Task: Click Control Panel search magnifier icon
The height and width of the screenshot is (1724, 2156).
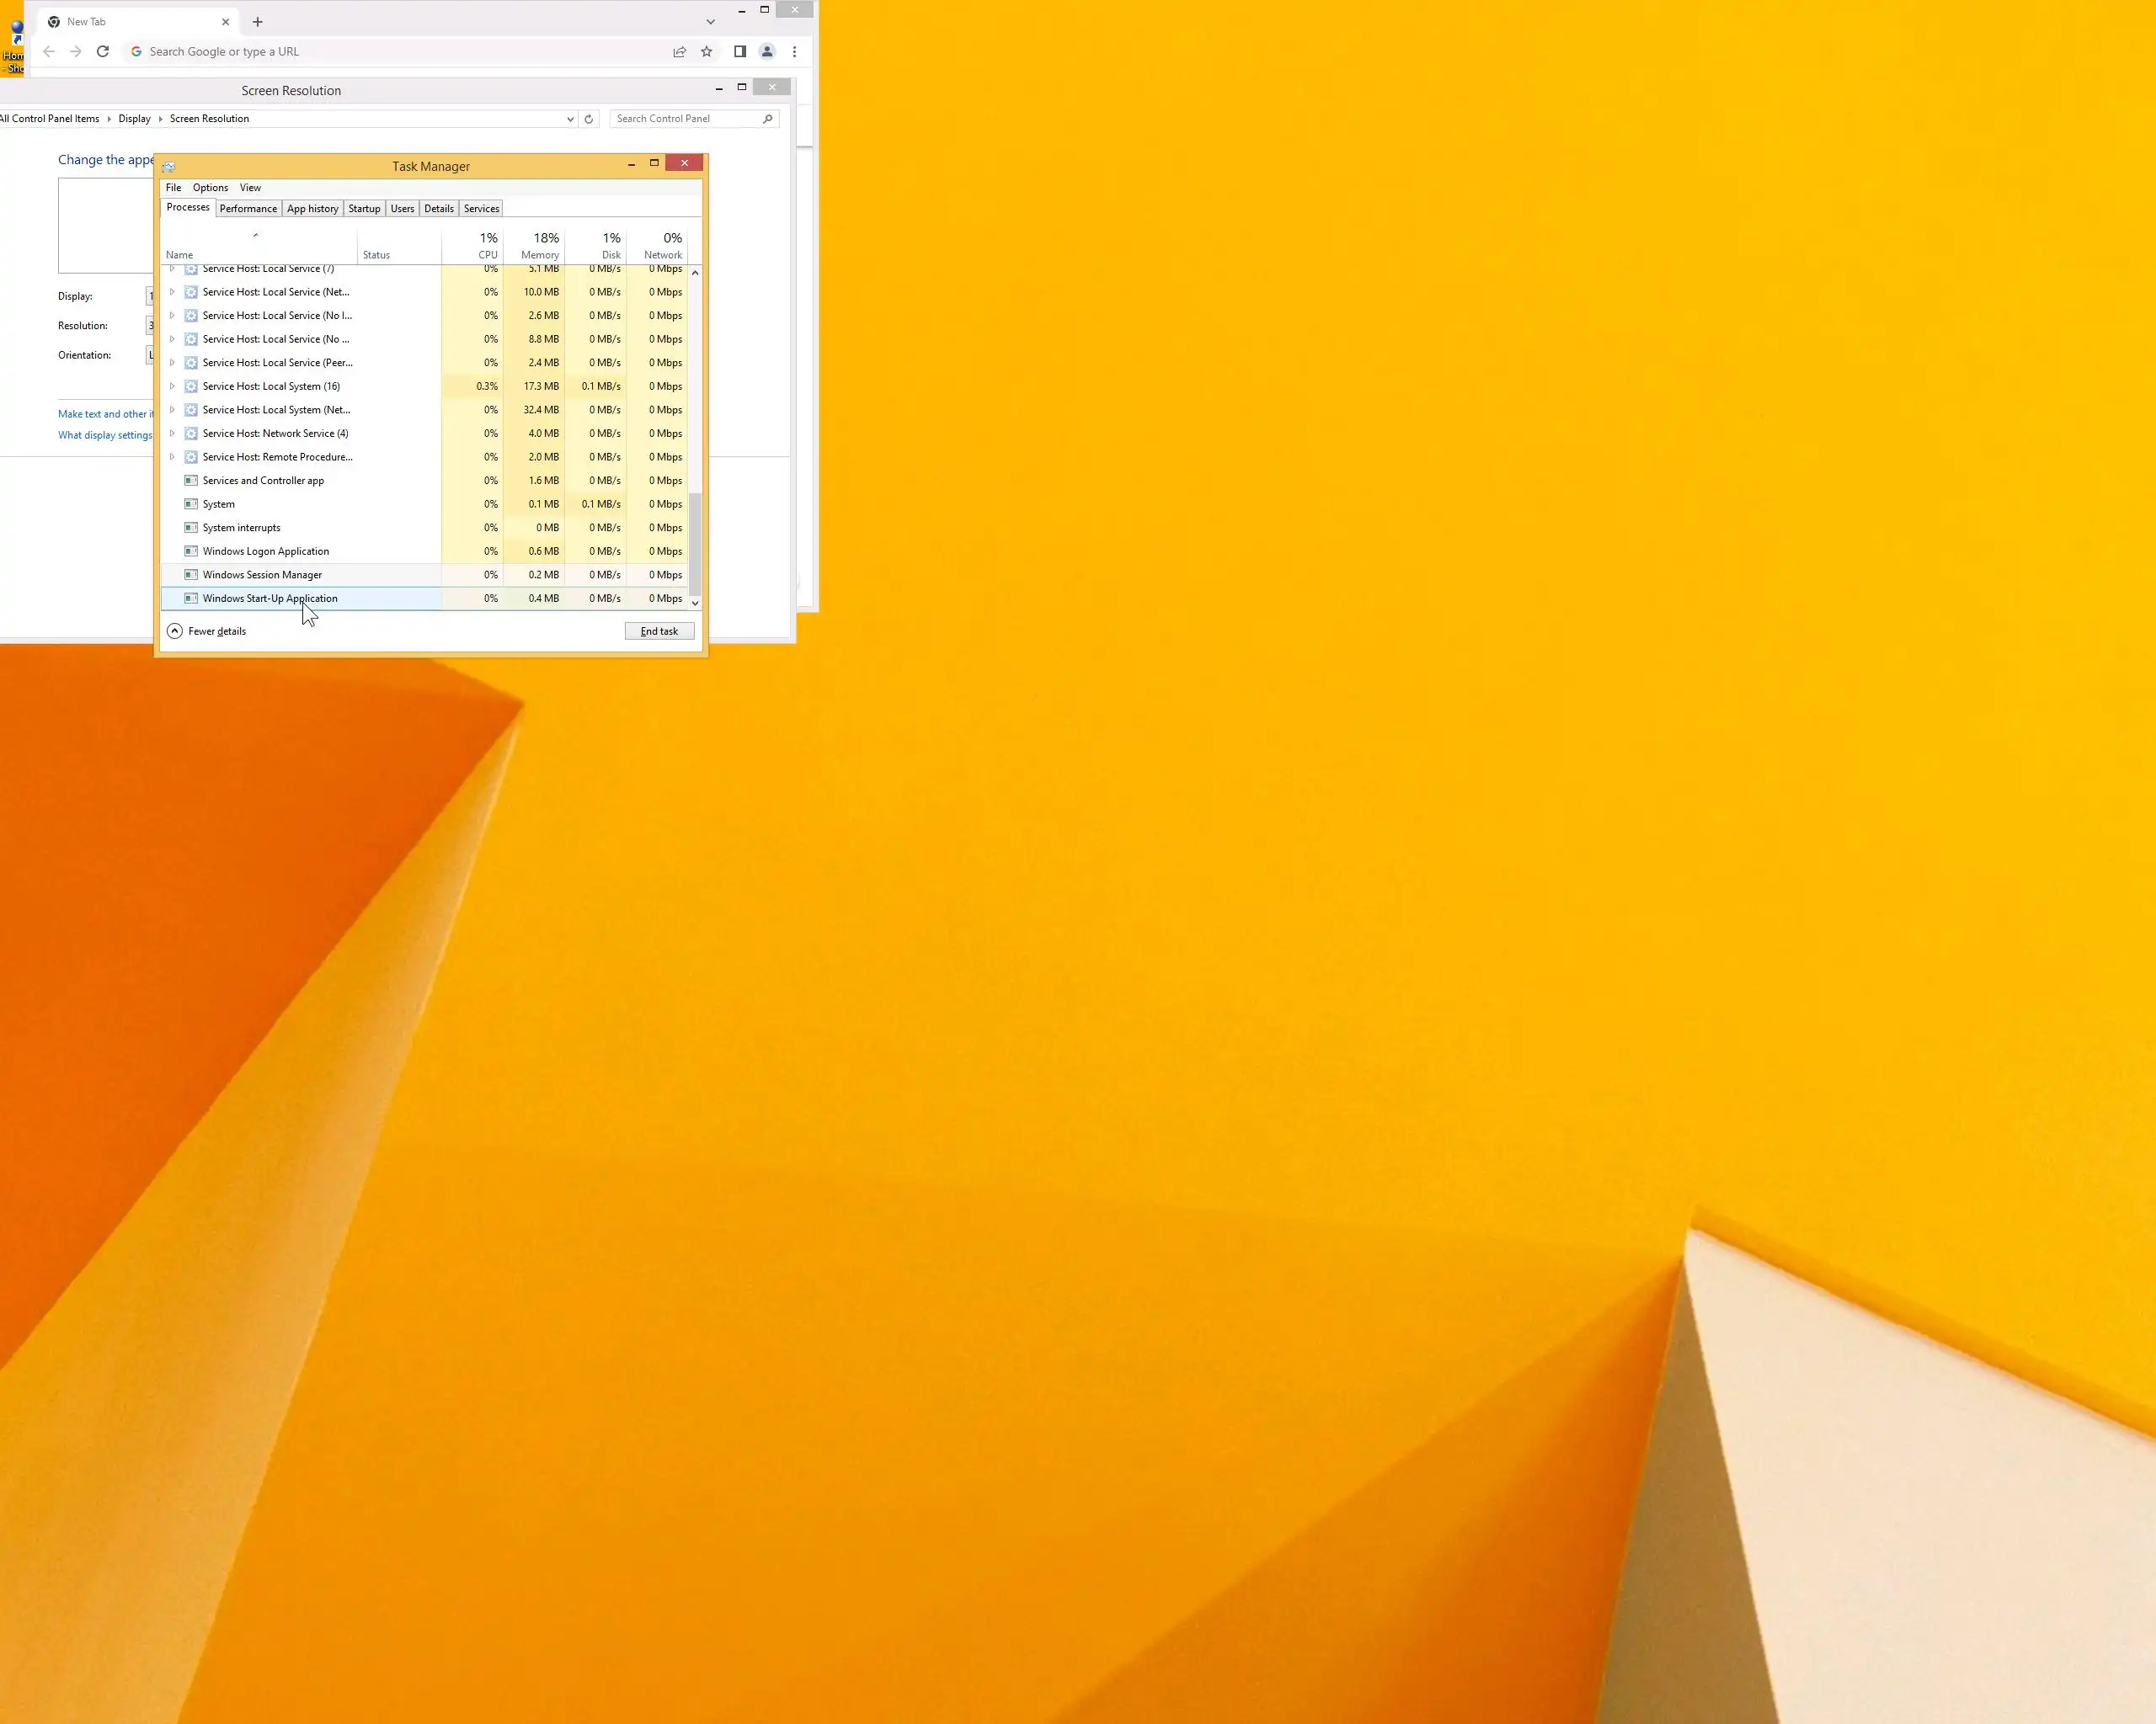Action: [768, 119]
